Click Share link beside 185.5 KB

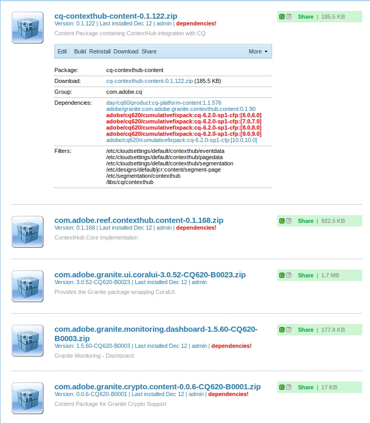(306, 17)
